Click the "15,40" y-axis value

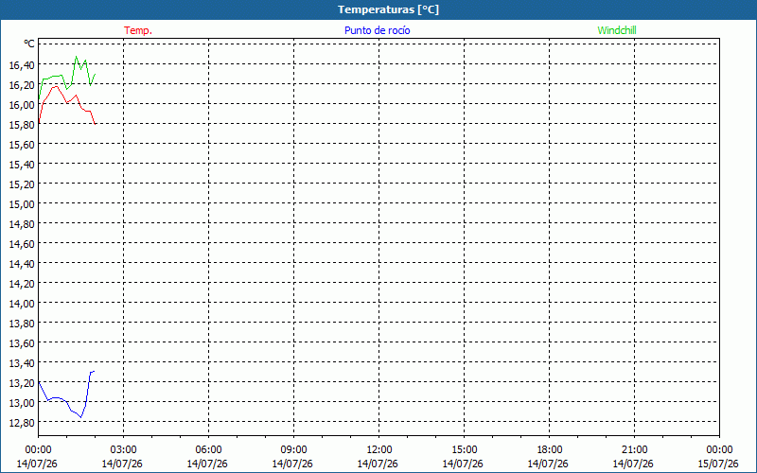22,165
